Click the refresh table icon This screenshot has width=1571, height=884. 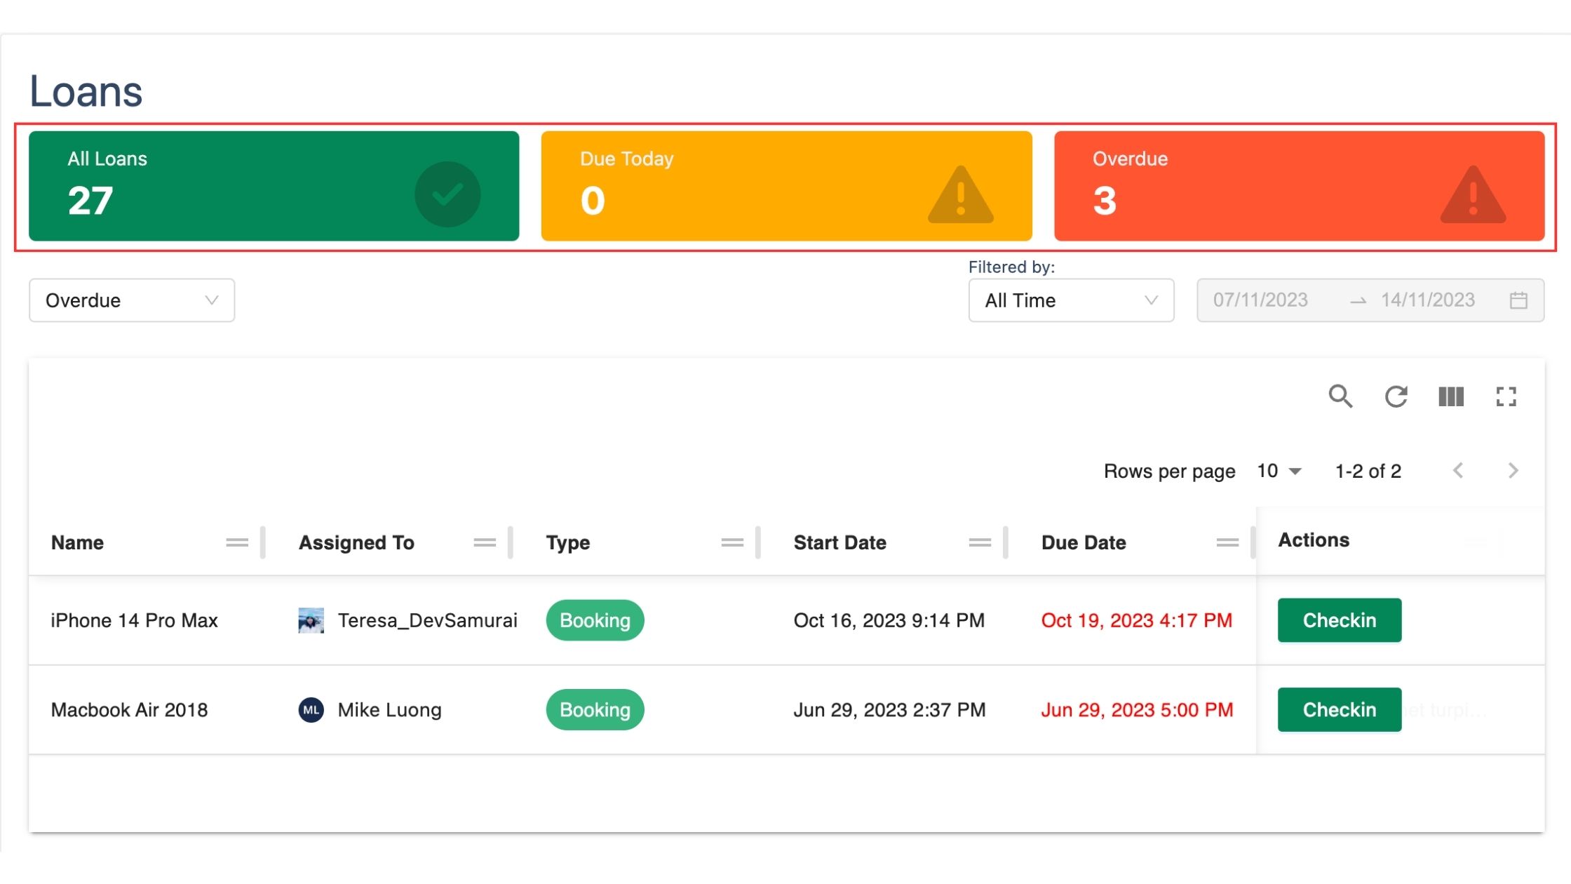[1396, 396]
